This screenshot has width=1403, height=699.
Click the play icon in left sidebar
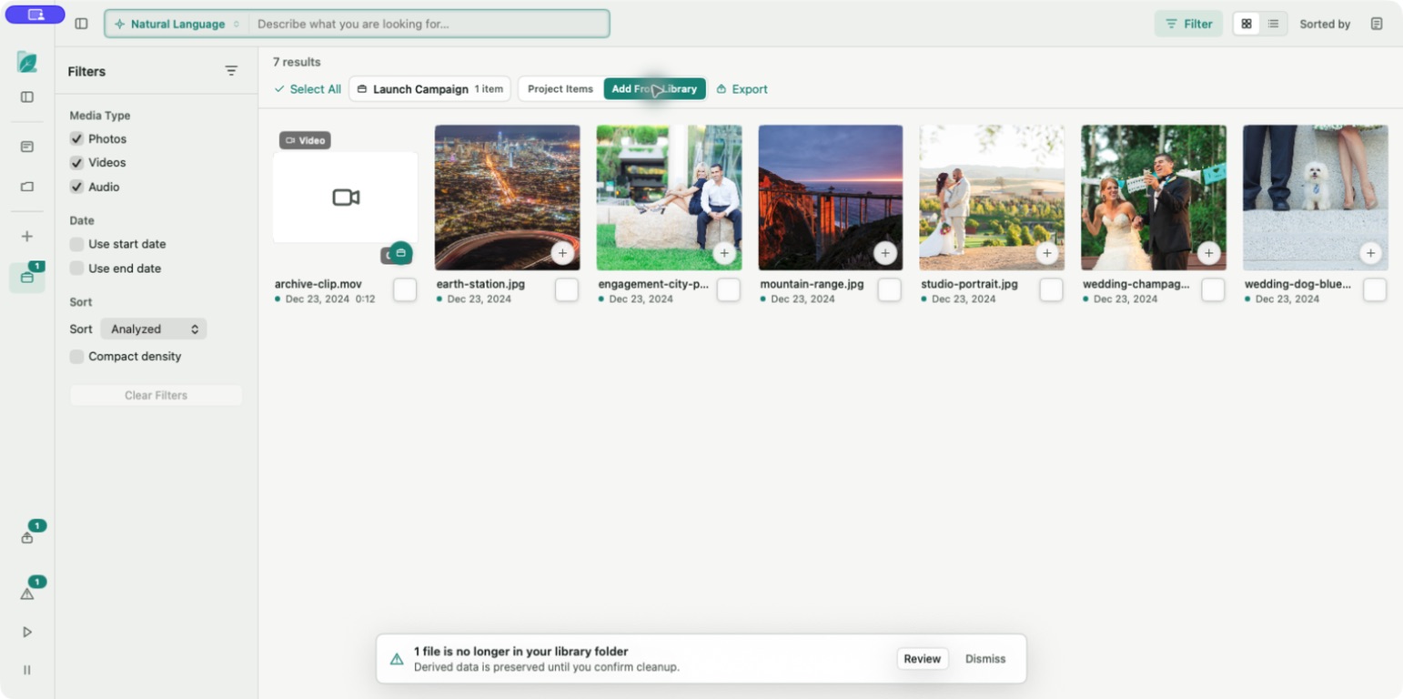click(x=27, y=632)
